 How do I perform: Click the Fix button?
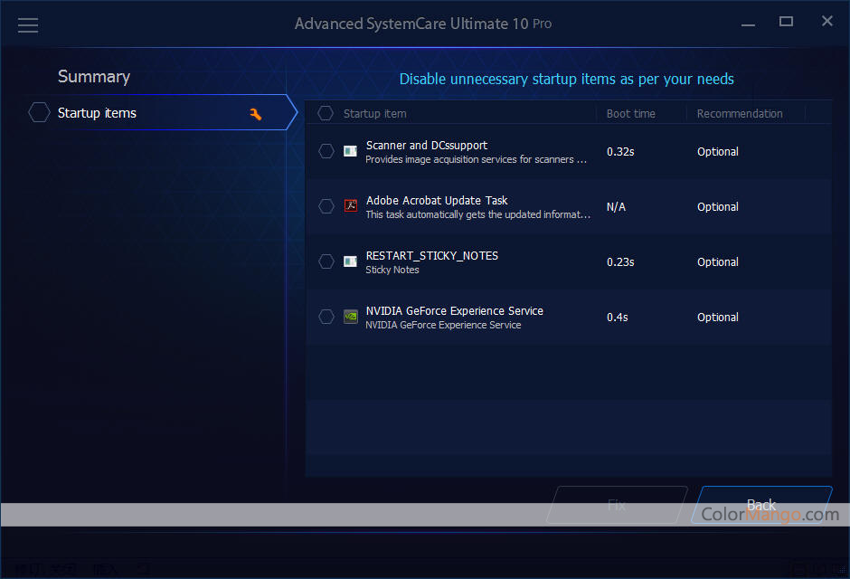point(617,505)
